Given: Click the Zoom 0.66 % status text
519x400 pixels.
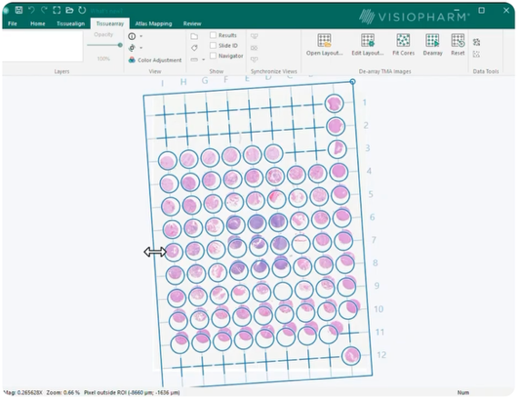Looking at the screenshot, I should (x=63, y=393).
